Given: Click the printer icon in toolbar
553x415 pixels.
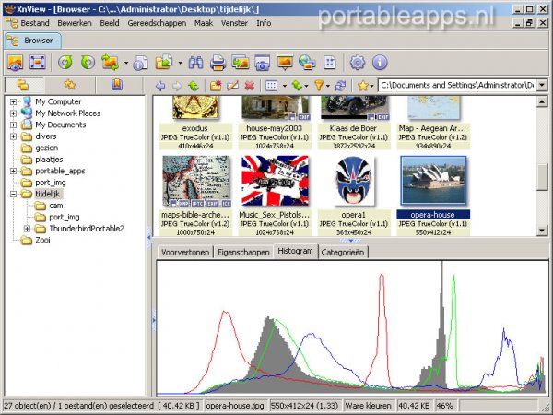Looking at the screenshot, I should [x=218, y=63].
